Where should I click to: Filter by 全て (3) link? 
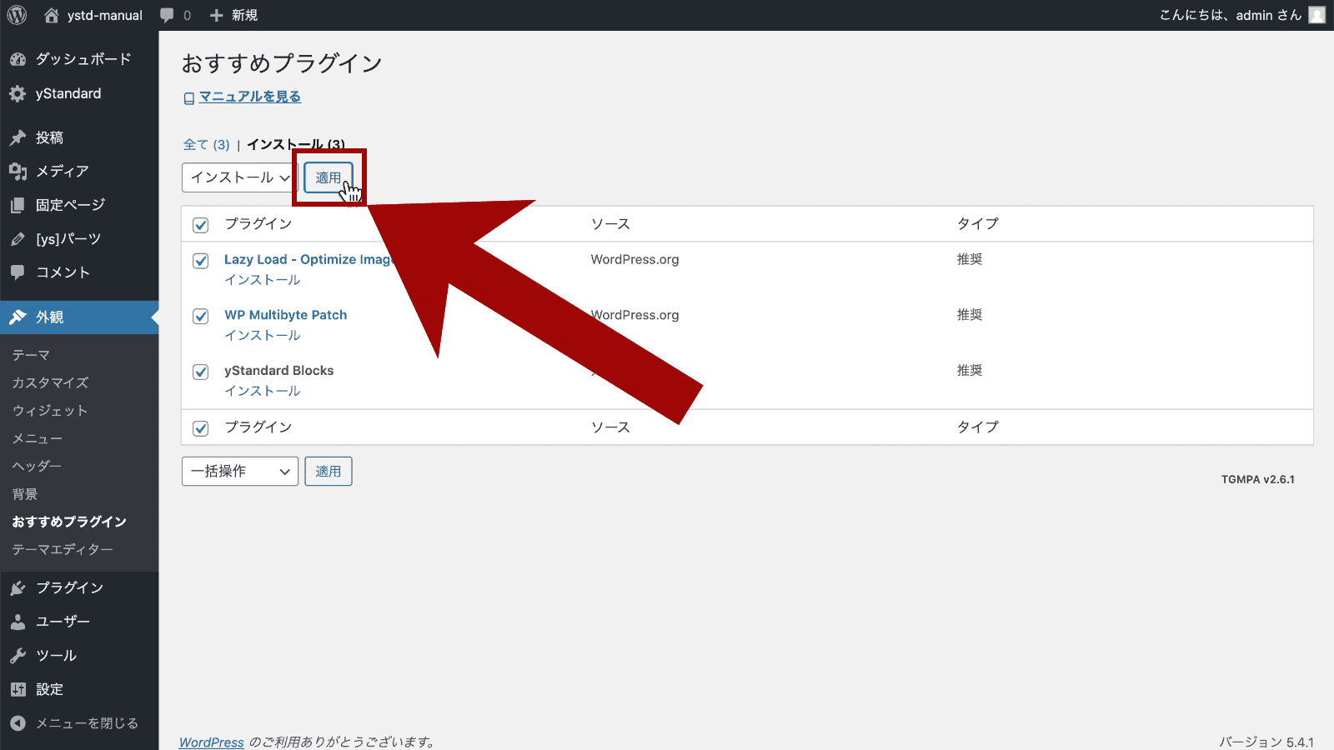[207, 144]
